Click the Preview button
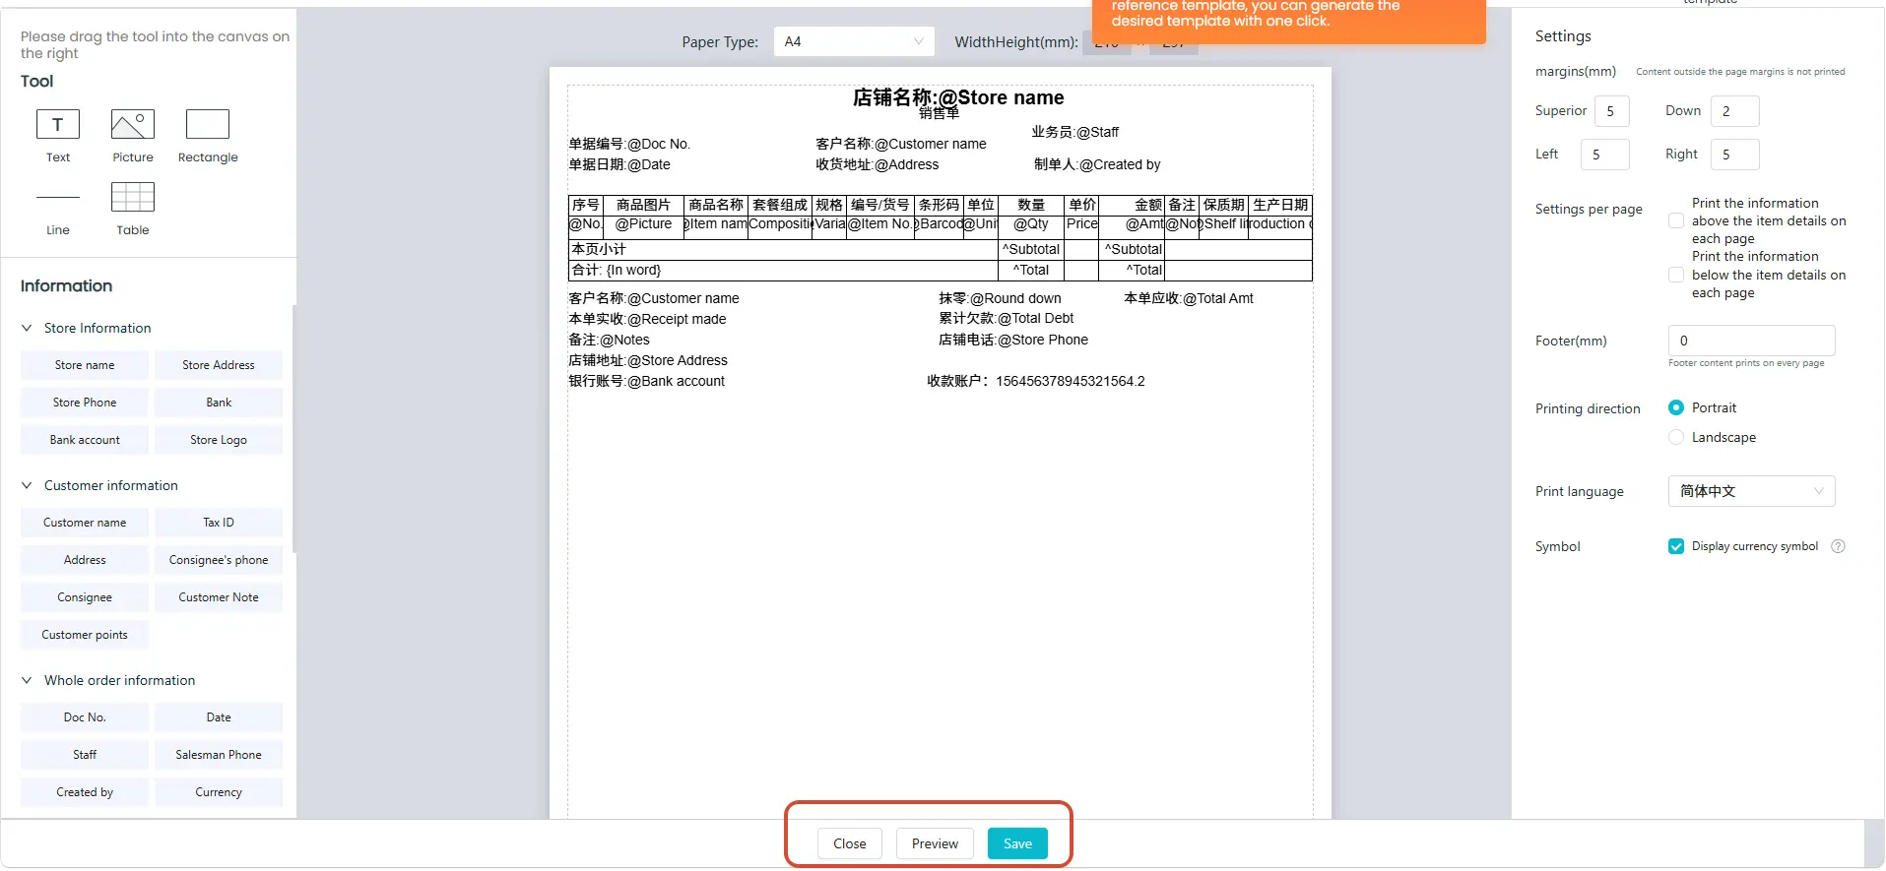This screenshot has height=871, width=1886. [x=935, y=843]
